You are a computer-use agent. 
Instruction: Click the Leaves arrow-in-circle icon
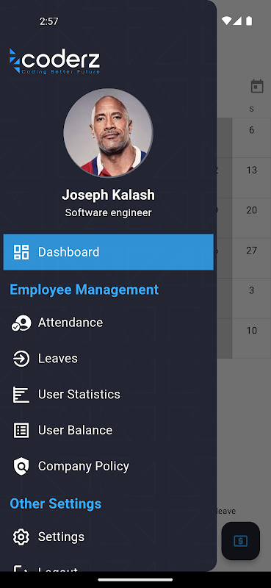click(x=21, y=359)
